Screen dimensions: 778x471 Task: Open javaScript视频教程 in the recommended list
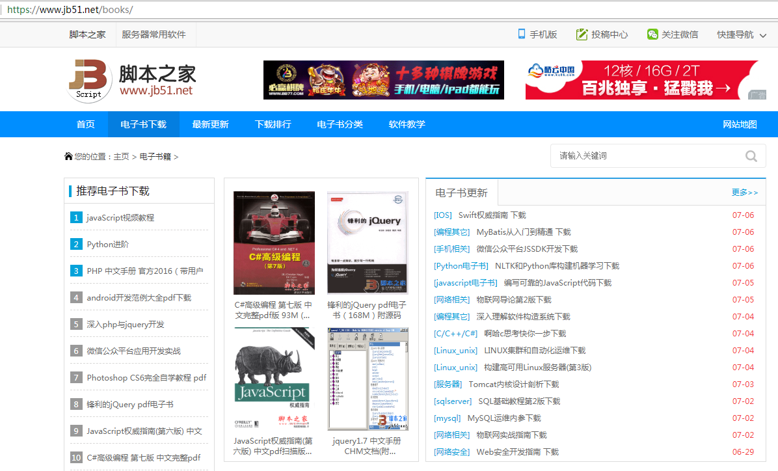[120, 217]
